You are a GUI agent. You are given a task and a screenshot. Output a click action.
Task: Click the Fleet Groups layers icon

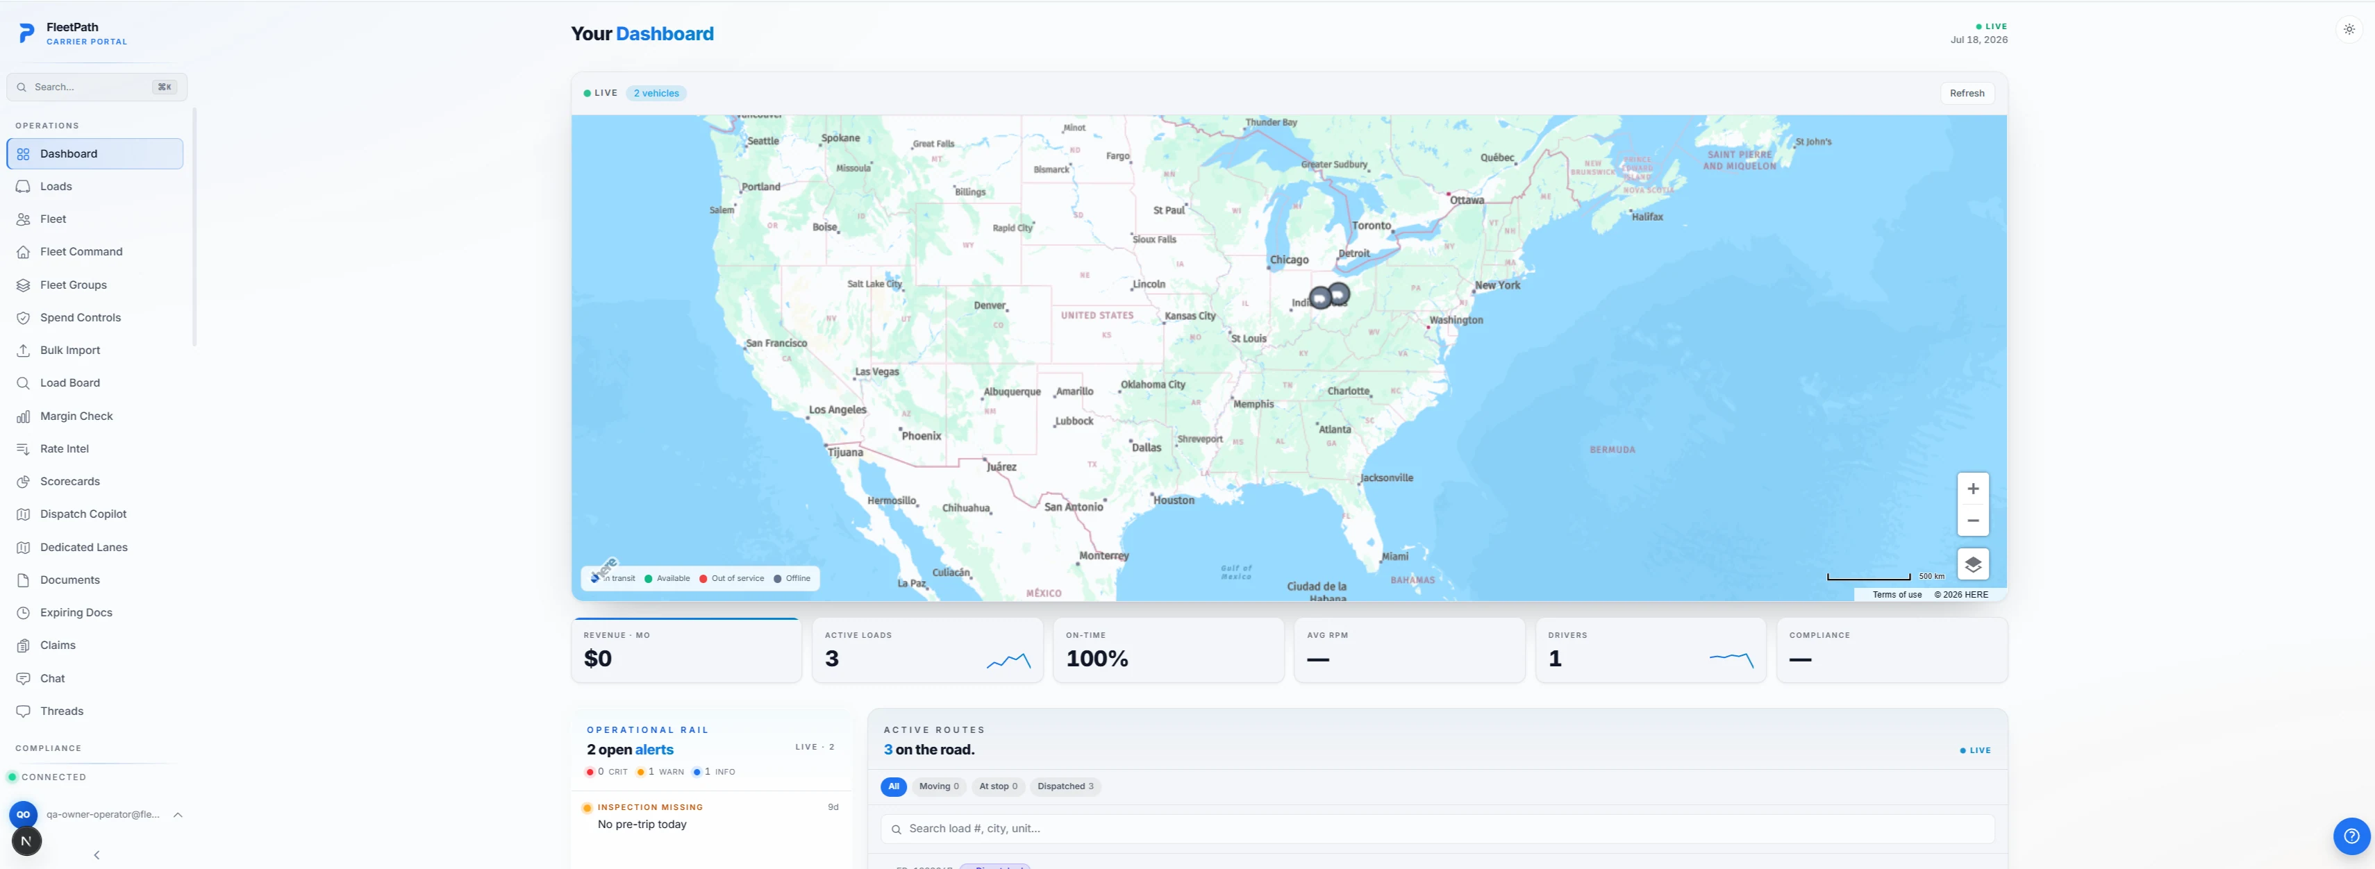tap(23, 285)
